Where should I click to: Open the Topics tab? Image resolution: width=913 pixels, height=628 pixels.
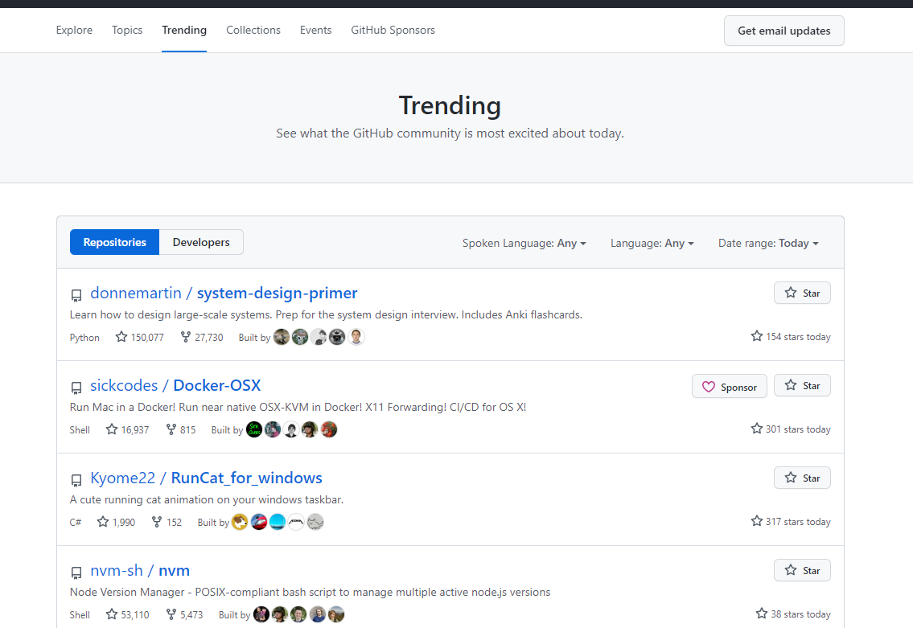127,31
